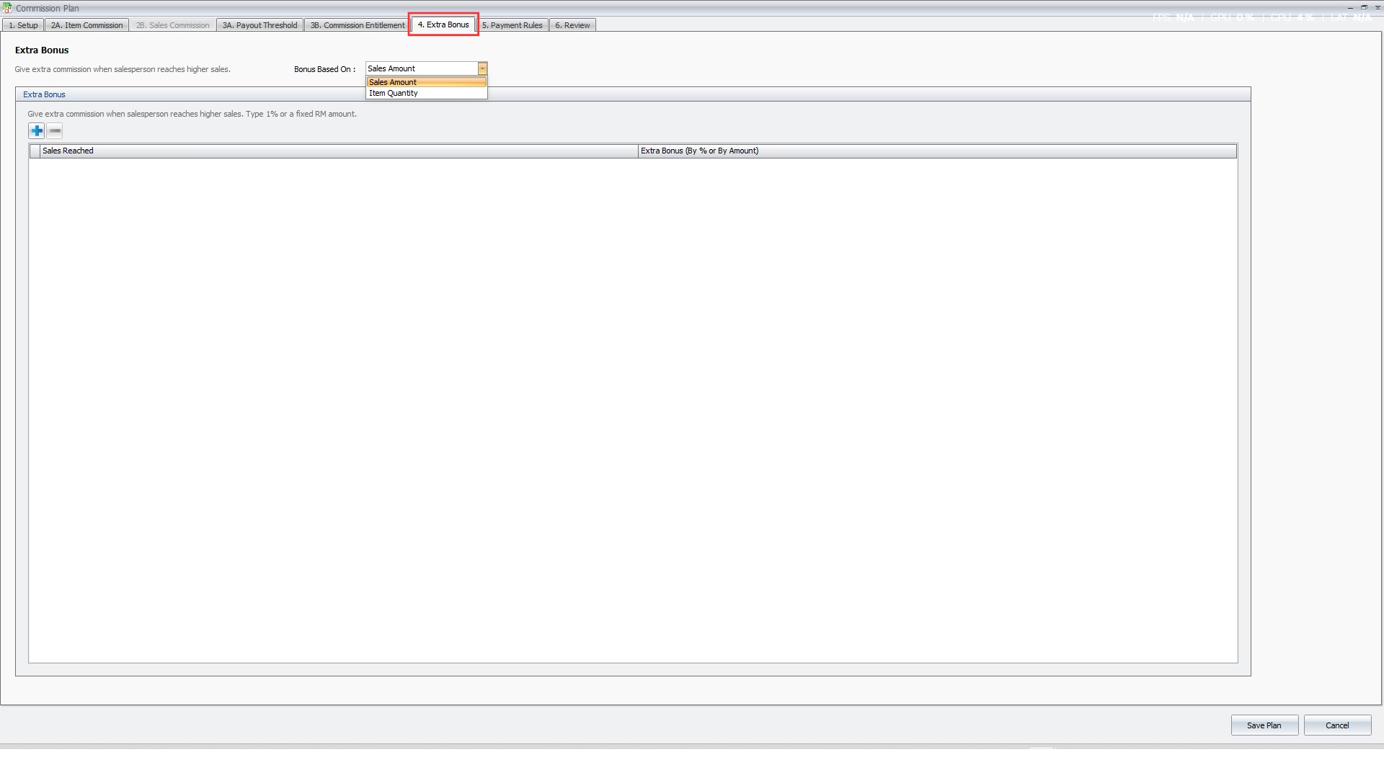Click the Extra Bonus group box title
This screenshot has height=778, width=1384.
44,94
